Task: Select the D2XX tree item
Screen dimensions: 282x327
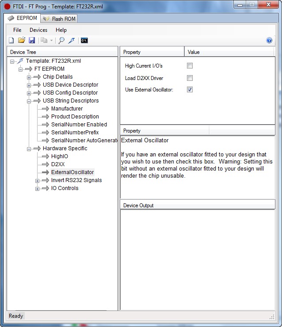Action: click(58, 164)
